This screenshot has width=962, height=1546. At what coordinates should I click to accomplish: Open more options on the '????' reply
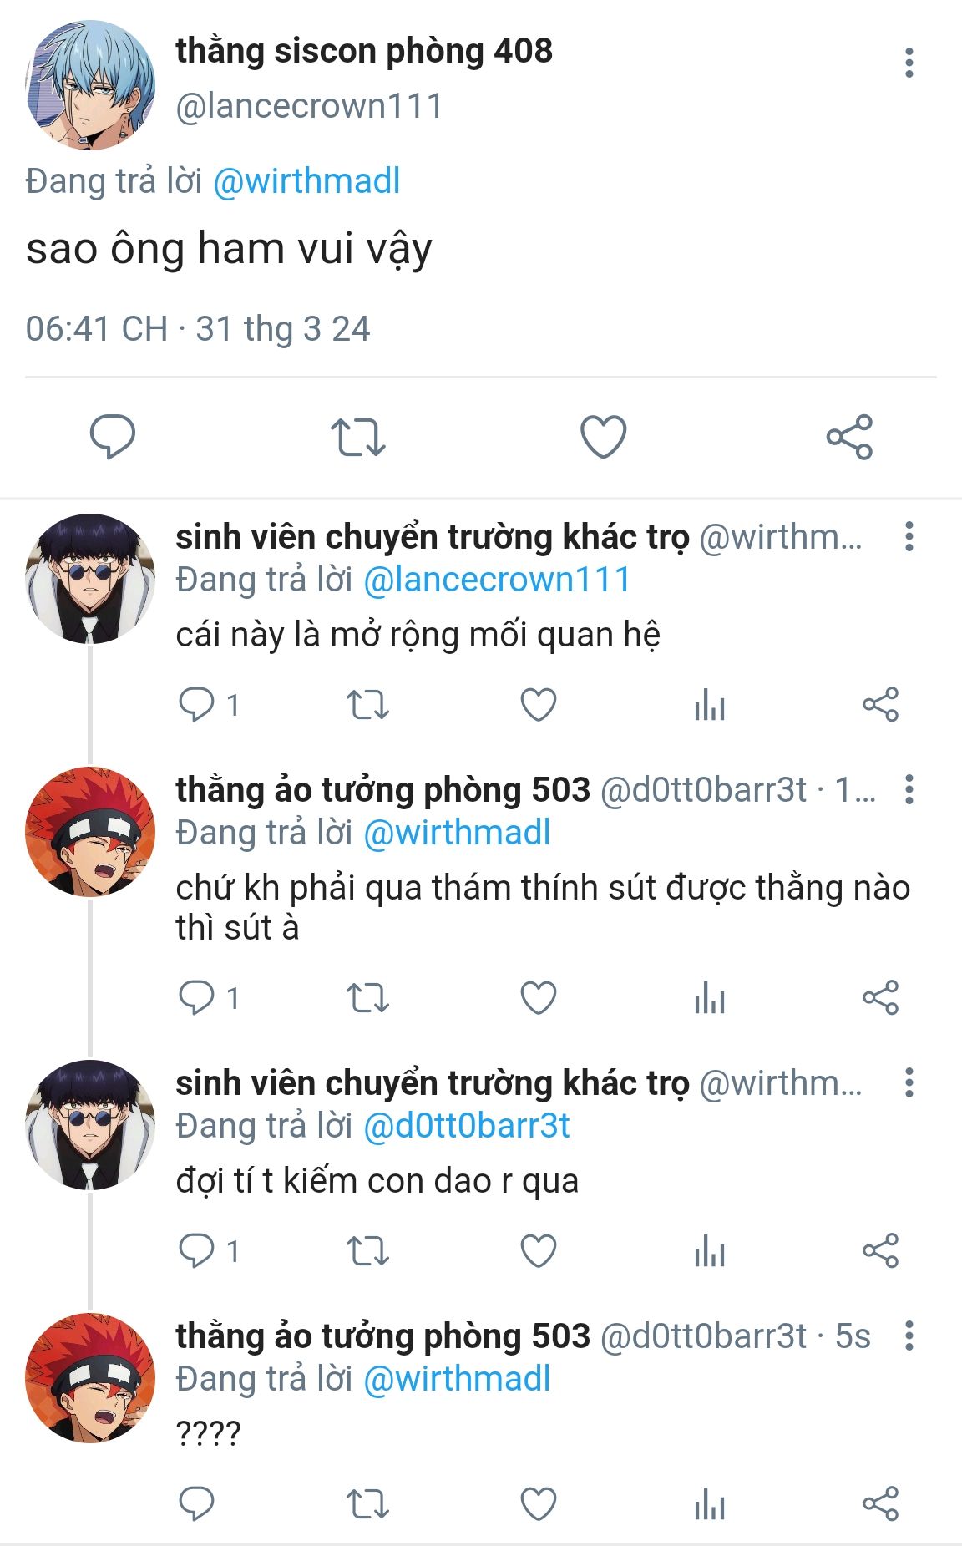pos(909,1336)
